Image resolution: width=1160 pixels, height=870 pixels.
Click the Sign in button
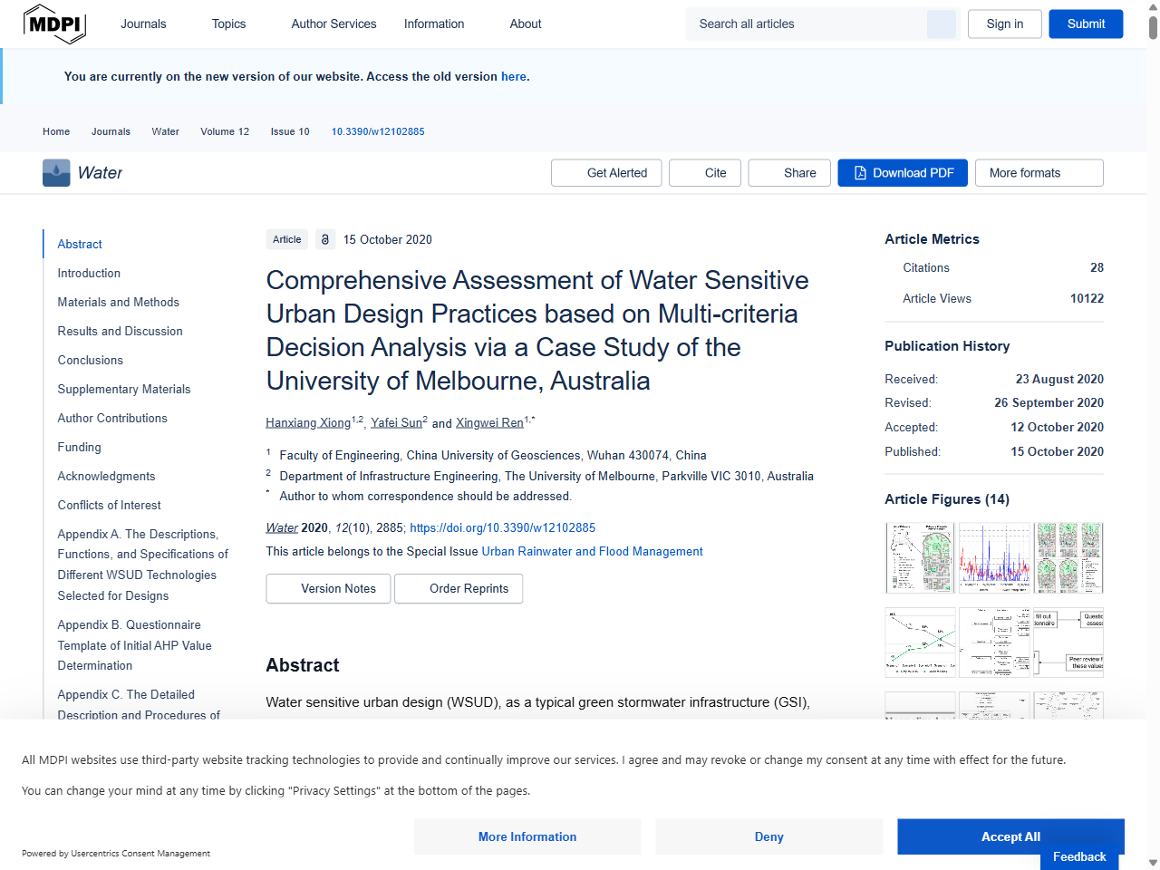coord(1004,24)
